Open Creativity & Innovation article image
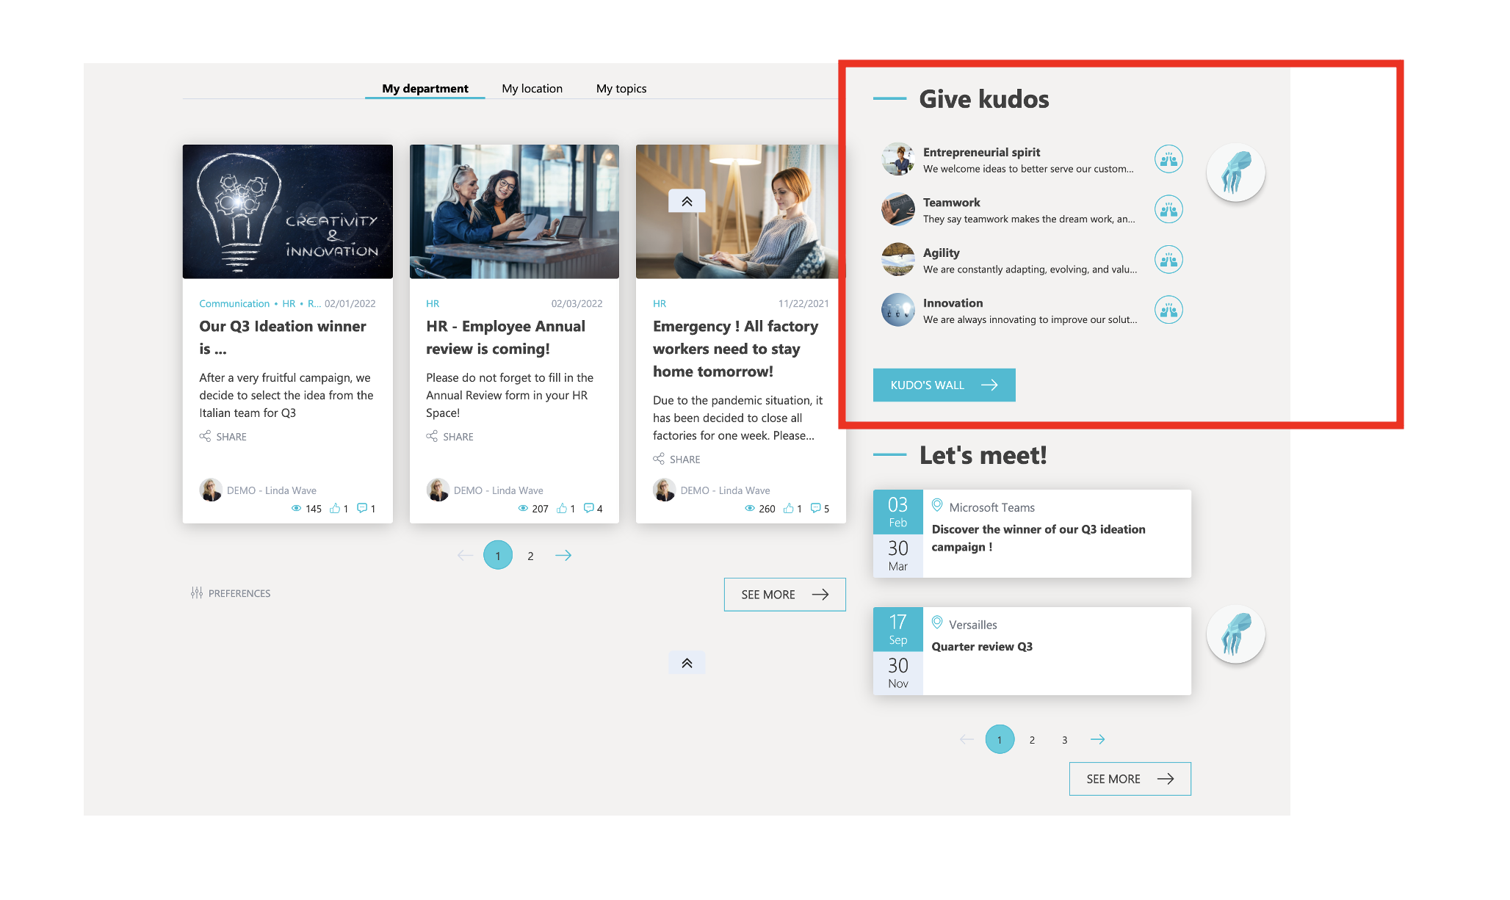Screen dimensions: 1510x900 pos(288,211)
